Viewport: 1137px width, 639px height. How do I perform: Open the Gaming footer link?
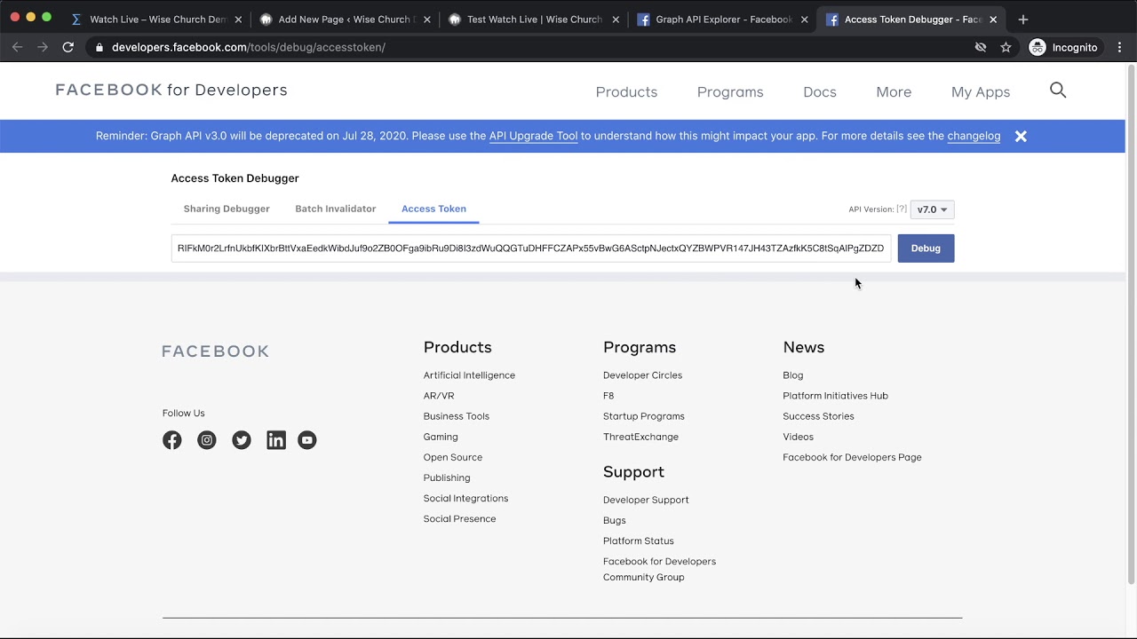point(441,437)
